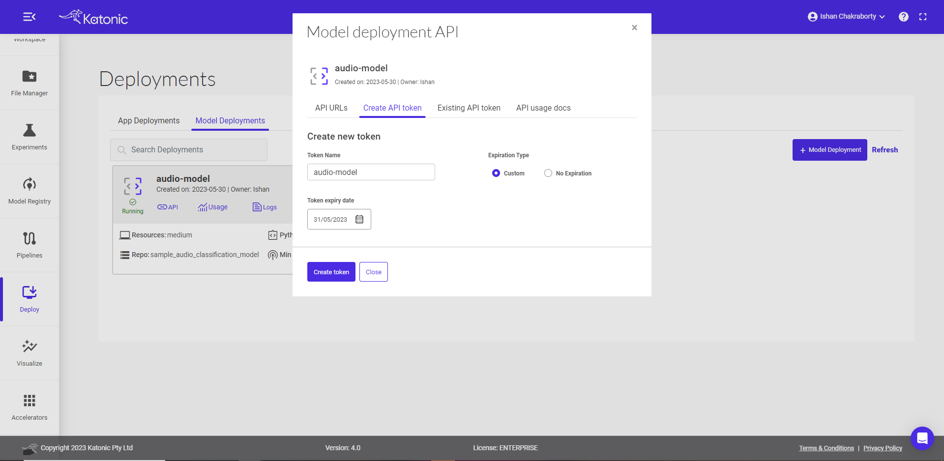The height and width of the screenshot is (461, 944).
Task: Open calendar picker for token expiry
Action: pyautogui.click(x=359, y=219)
